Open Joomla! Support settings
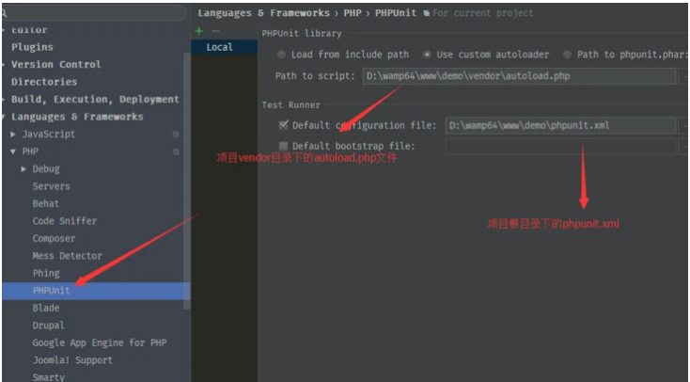Viewport: 690px width, 382px height. pyautogui.click(x=72, y=360)
